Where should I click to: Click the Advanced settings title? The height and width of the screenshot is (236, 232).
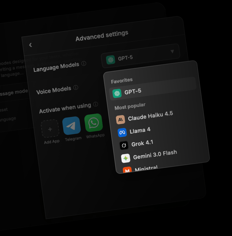pos(102,36)
